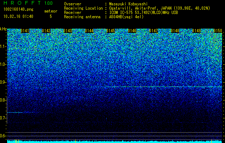Click the 0.9 frequency axis label
The height and width of the screenshot is (143, 225).
[3, 82]
